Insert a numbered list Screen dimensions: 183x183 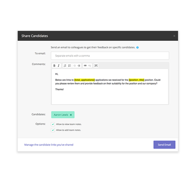65,65
